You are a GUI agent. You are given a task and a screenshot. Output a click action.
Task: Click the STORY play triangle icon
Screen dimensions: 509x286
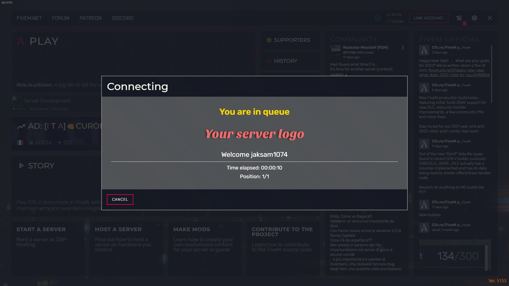click(21, 166)
